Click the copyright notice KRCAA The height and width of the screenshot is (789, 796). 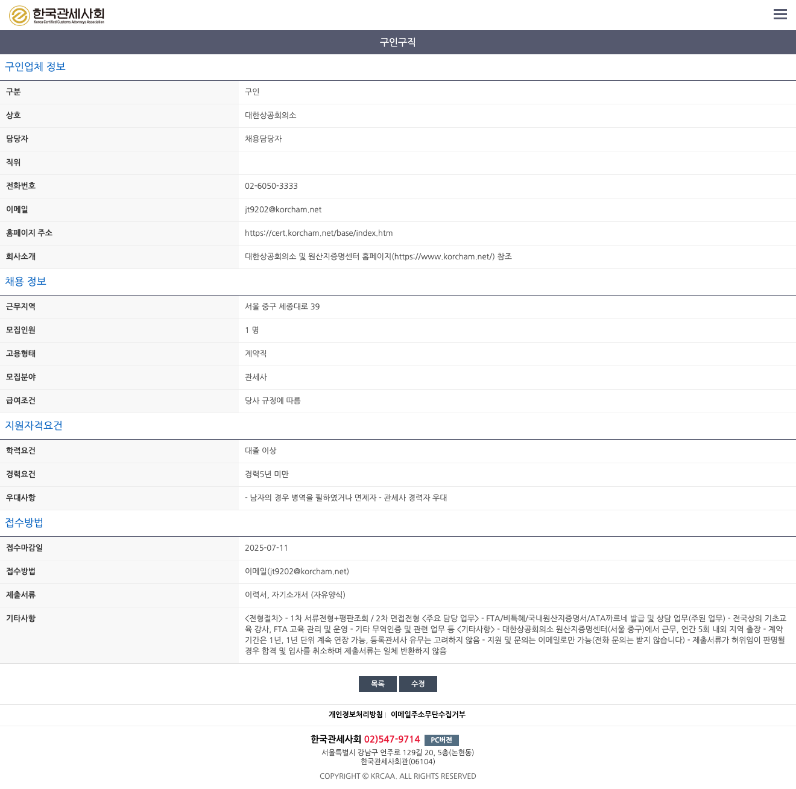coord(398,776)
